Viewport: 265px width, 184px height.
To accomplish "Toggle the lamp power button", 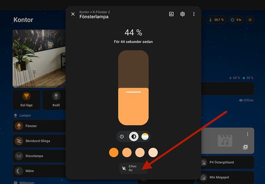I will [x=122, y=136].
